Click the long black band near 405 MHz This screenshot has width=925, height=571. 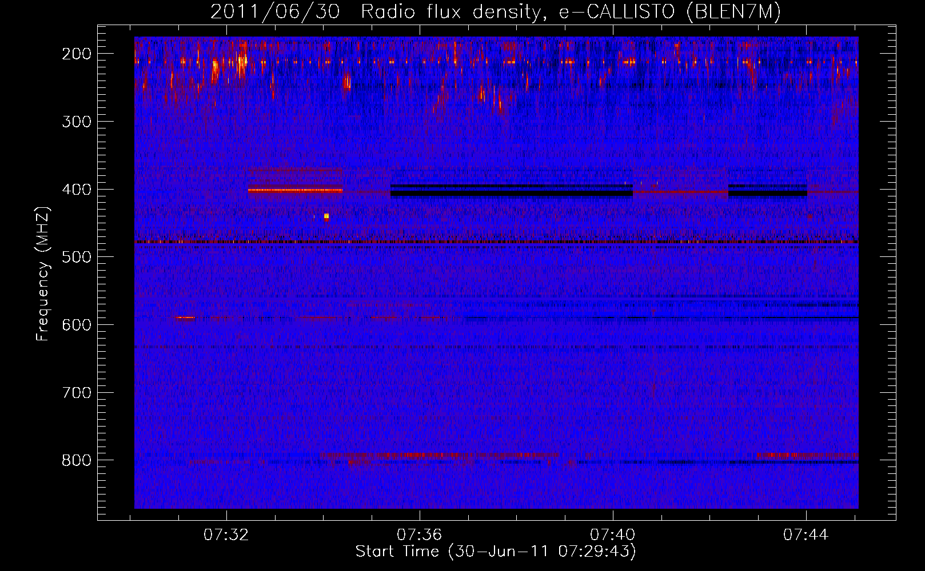512,194
